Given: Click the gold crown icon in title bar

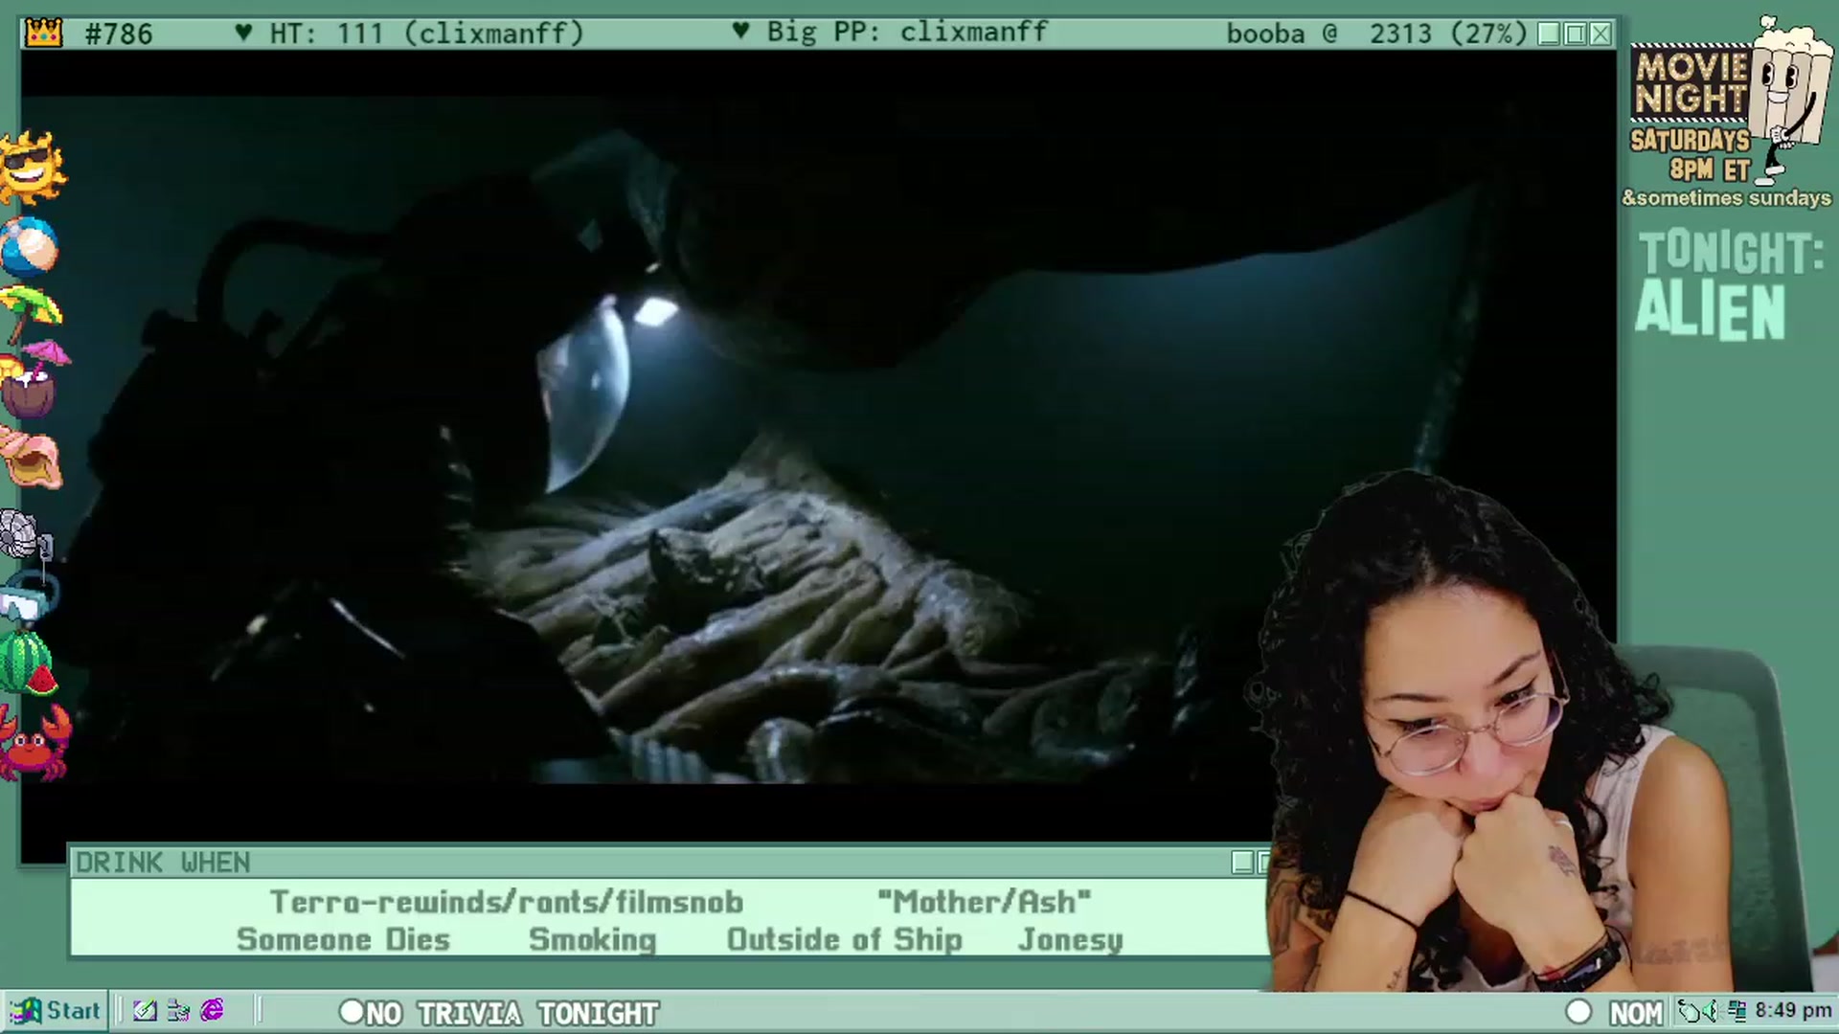Looking at the screenshot, I should pyautogui.click(x=44, y=33).
